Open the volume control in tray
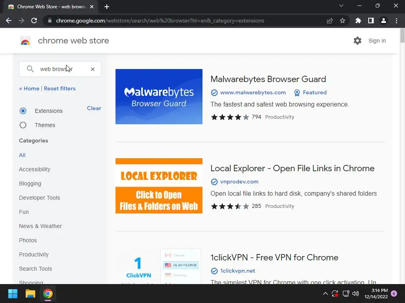The height and width of the screenshot is (303, 405). [356, 294]
